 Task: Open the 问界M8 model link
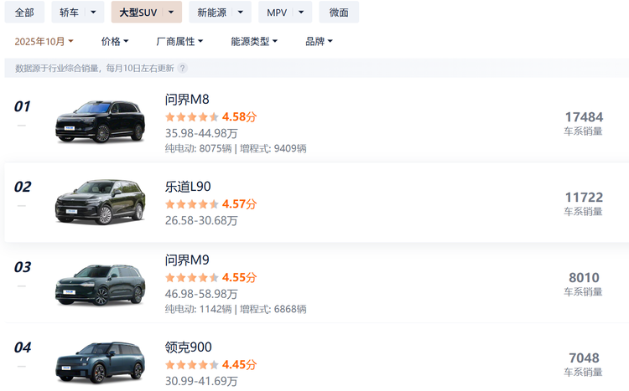coord(187,100)
